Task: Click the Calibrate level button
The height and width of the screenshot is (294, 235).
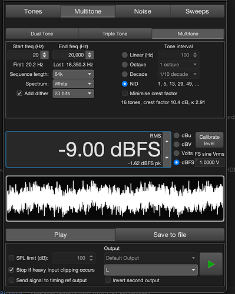Action: click(x=209, y=140)
